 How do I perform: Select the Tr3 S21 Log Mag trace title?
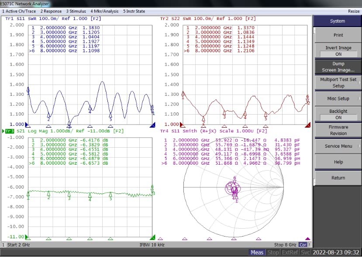(64, 131)
